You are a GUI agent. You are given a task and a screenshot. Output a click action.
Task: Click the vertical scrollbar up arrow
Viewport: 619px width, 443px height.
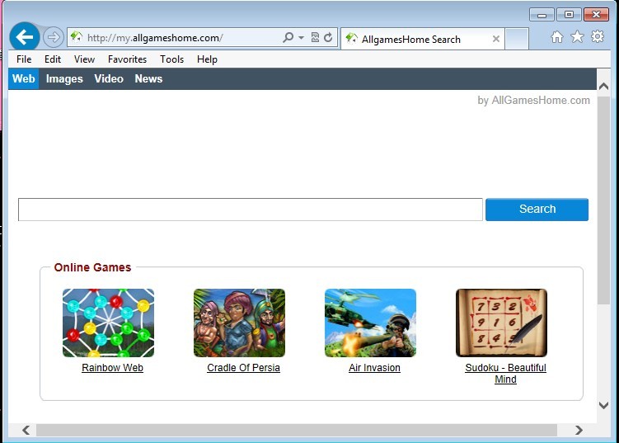pos(603,86)
